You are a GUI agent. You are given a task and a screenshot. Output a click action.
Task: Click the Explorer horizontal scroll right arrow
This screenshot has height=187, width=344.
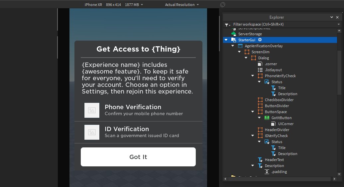pyautogui.click(x=334, y=179)
